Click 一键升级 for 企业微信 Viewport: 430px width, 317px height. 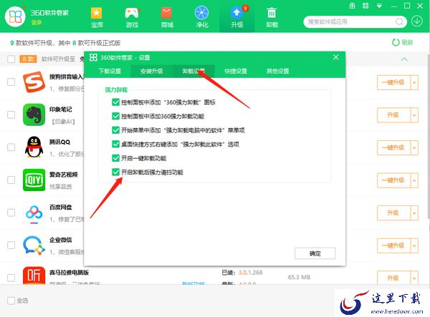coord(393,245)
